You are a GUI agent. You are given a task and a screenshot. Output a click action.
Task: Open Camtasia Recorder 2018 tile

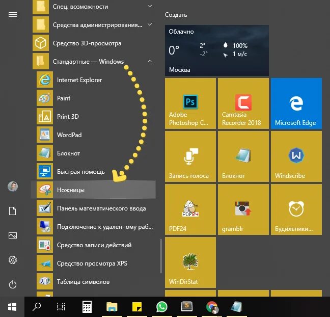tap(243, 103)
